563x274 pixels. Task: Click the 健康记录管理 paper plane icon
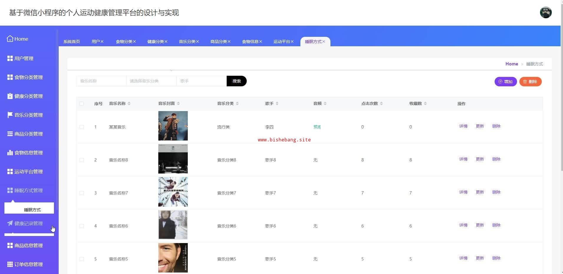[10, 223]
